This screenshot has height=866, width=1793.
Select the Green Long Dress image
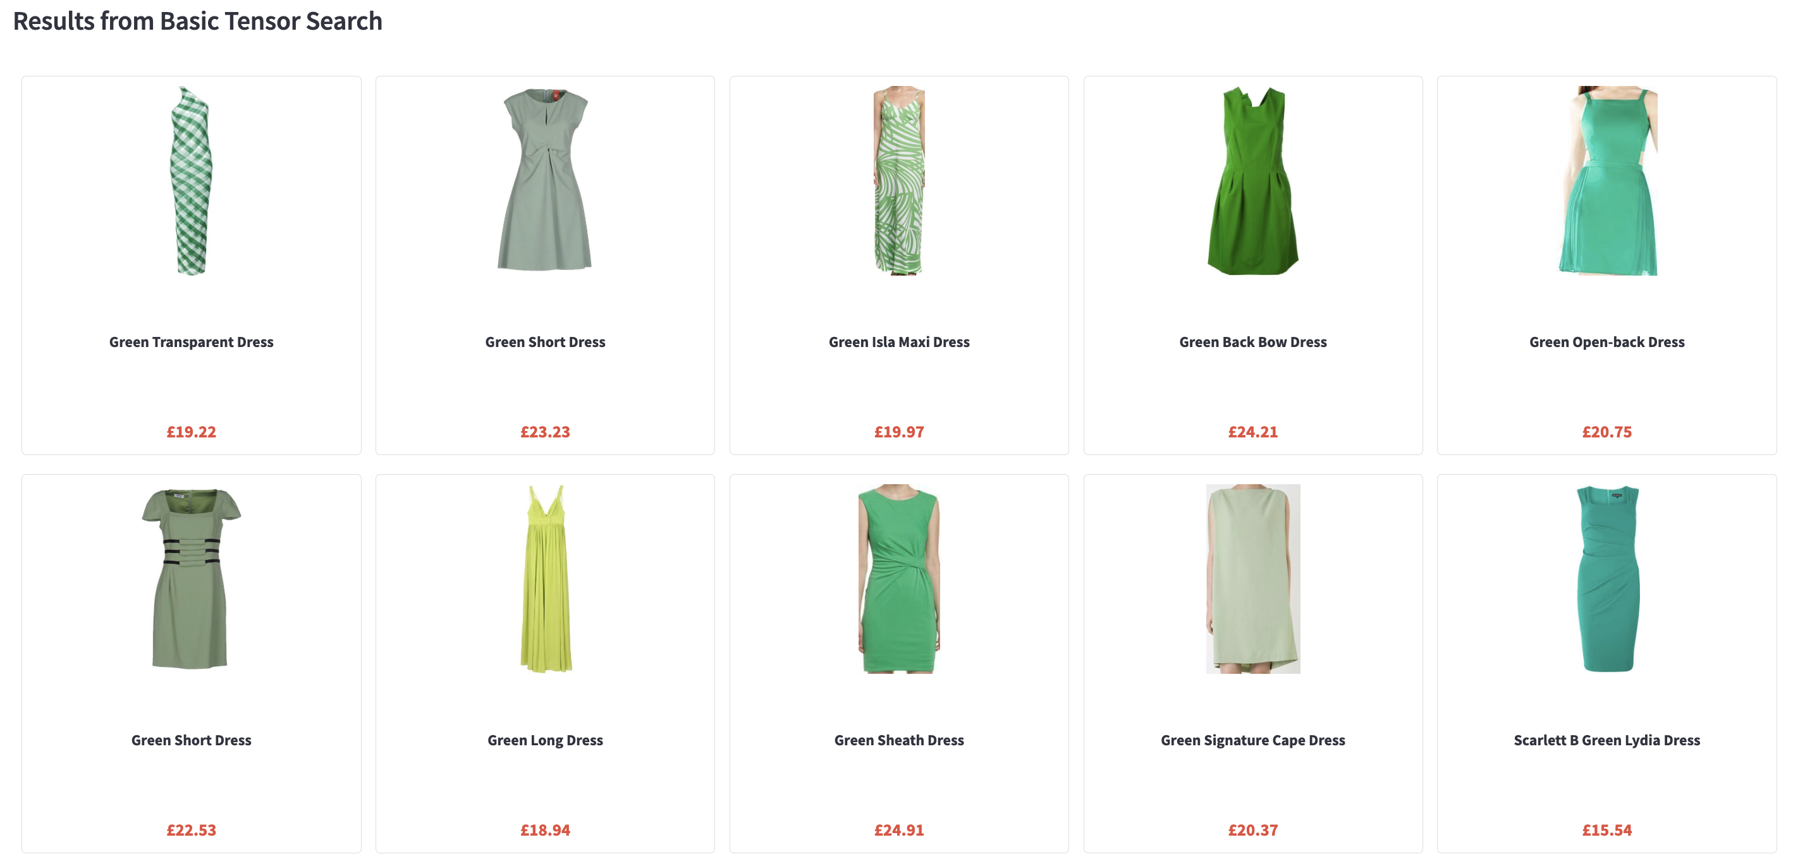pos(545,578)
